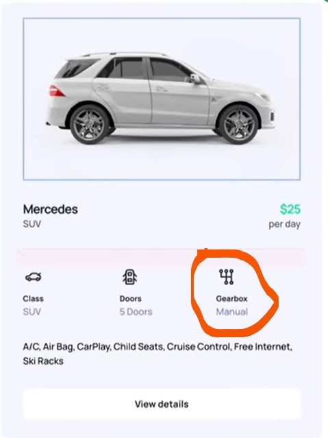
Task: Click the Class label
Action: coord(34,299)
